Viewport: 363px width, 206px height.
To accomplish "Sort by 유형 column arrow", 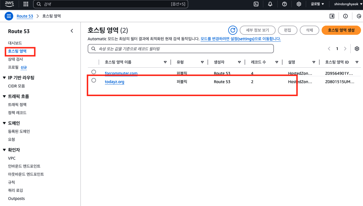I will pos(202,62).
